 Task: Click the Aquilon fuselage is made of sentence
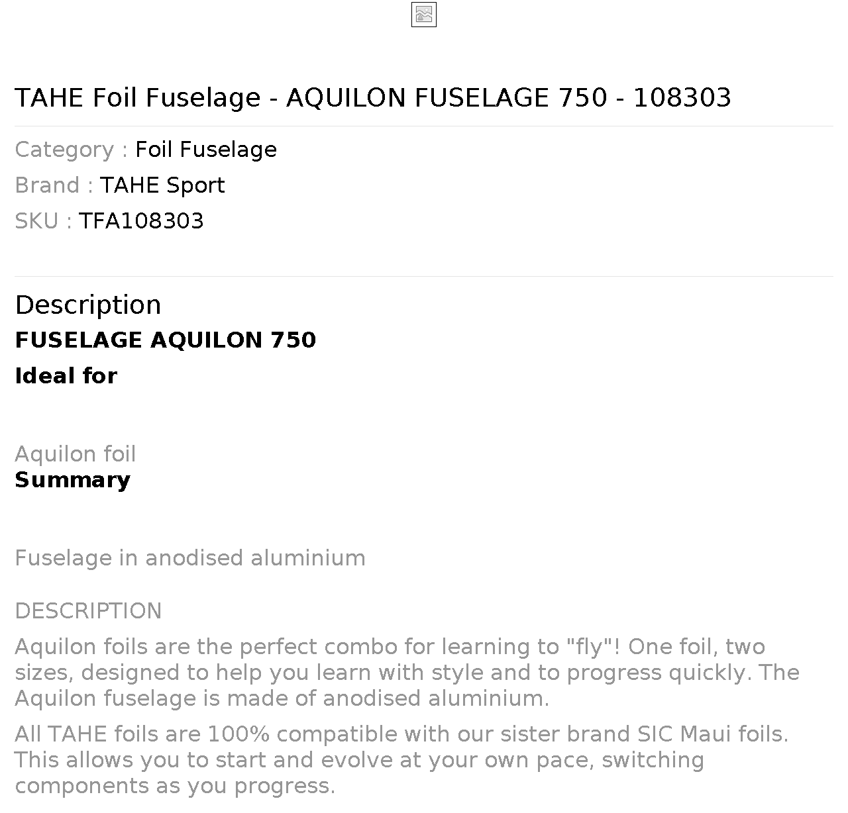282,698
